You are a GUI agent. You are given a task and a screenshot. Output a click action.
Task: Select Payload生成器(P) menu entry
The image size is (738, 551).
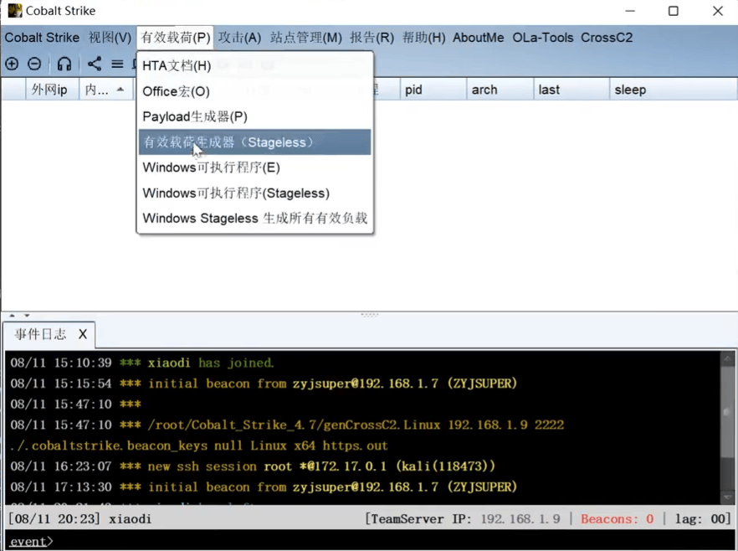click(x=254, y=116)
